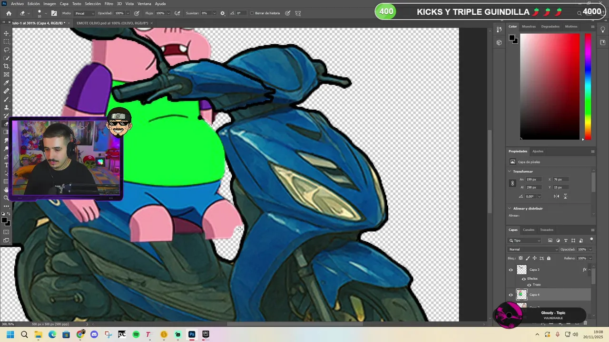Open the Relleno dropdown arrow

[590, 258]
